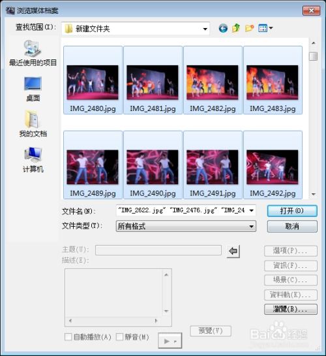Open 最近使用的项目 in sidebar
Image resolution: width=326 pixels, height=356 pixels.
(33, 54)
